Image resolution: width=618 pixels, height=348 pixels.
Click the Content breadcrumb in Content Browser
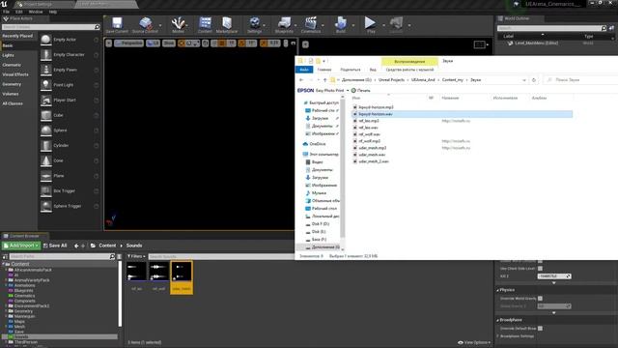[x=107, y=246]
